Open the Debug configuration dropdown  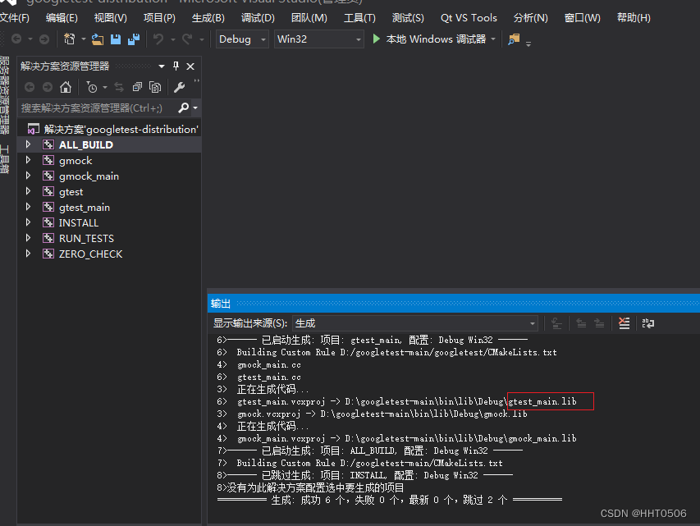click(242, 39)
